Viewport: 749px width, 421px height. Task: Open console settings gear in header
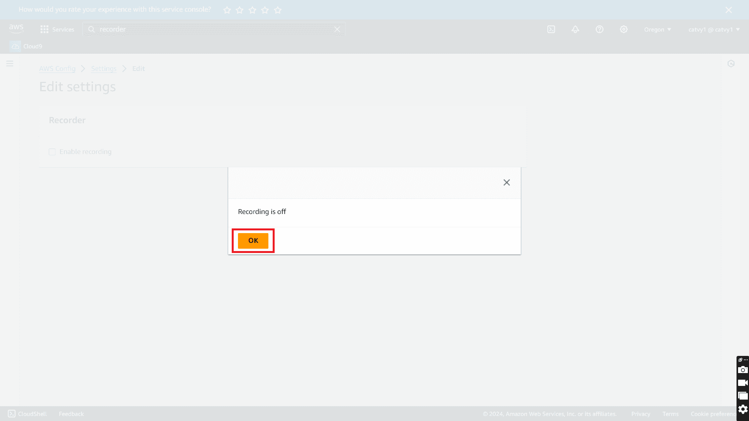tap(623, 29)
